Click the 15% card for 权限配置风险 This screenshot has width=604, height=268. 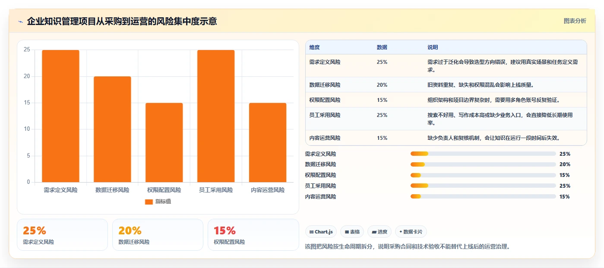pos(253,235)
